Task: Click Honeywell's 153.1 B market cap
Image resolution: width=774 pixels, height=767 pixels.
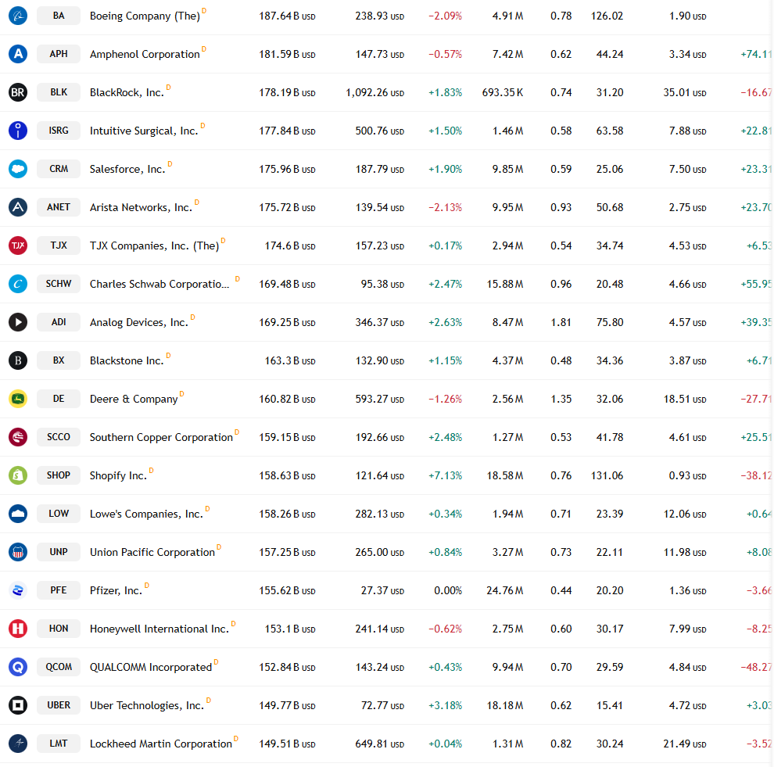Action: (290, 629)
